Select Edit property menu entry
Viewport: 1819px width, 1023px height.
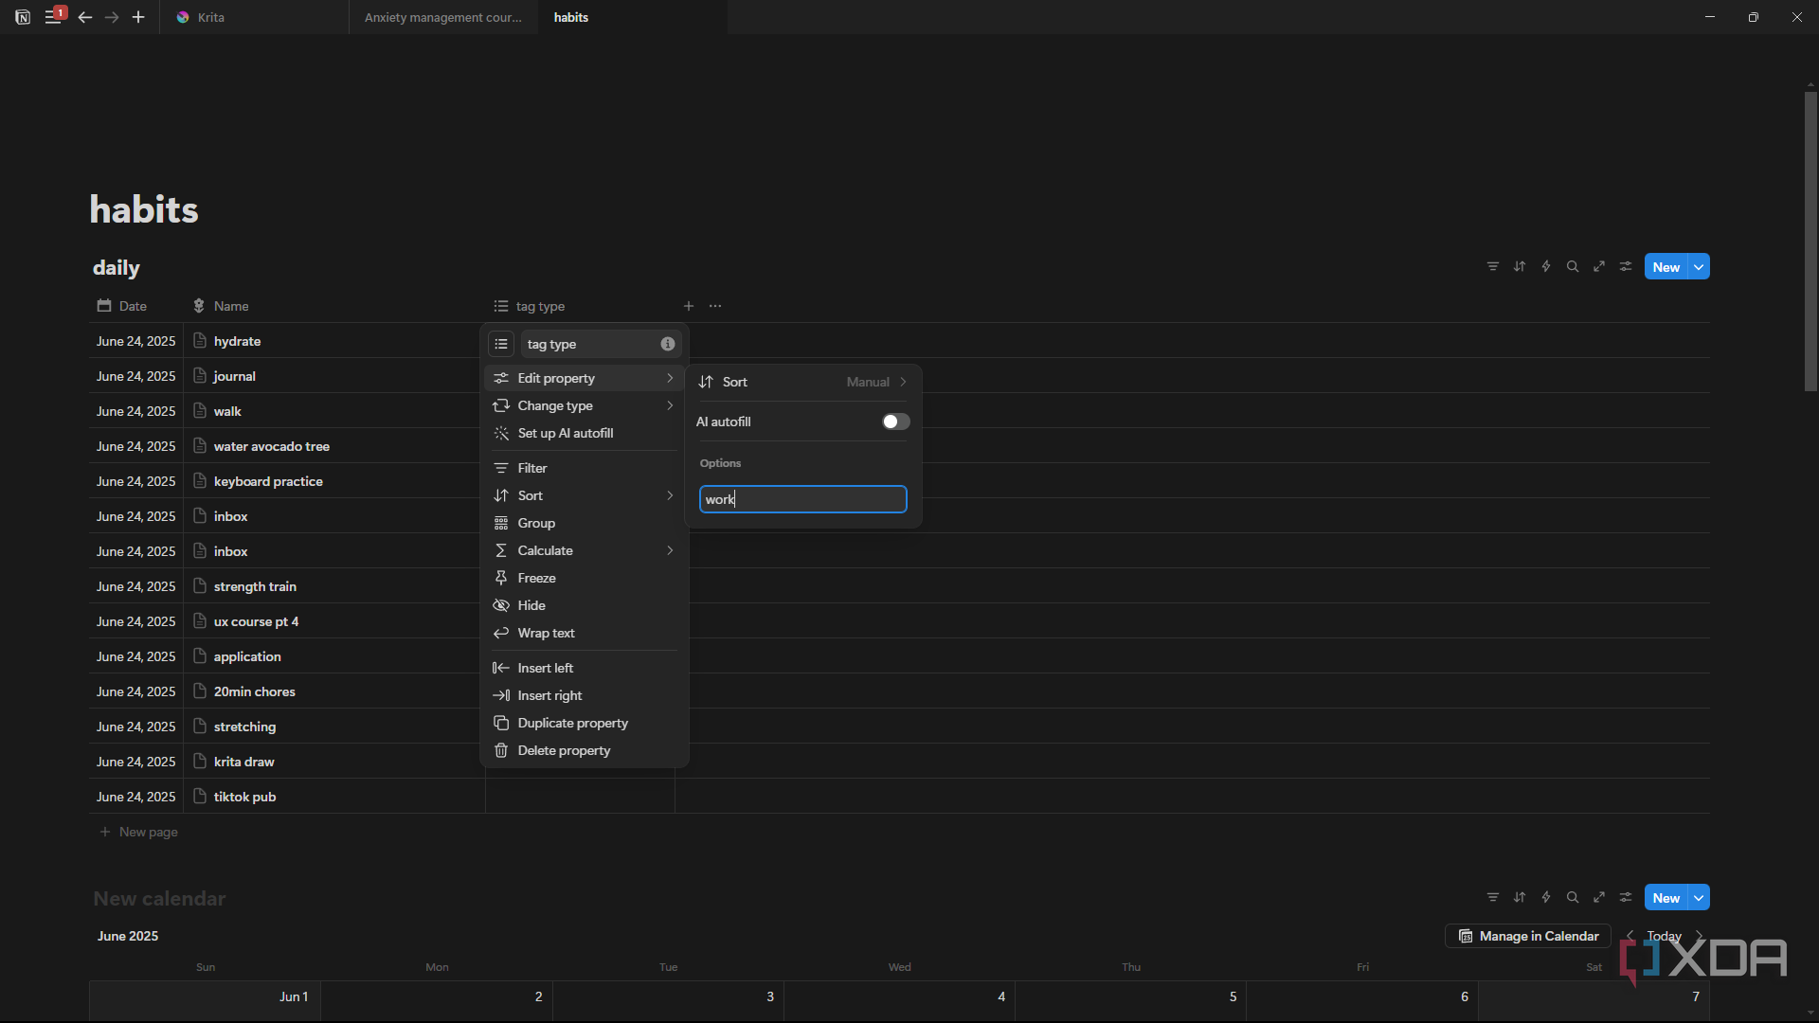click(x=585, y=378)
